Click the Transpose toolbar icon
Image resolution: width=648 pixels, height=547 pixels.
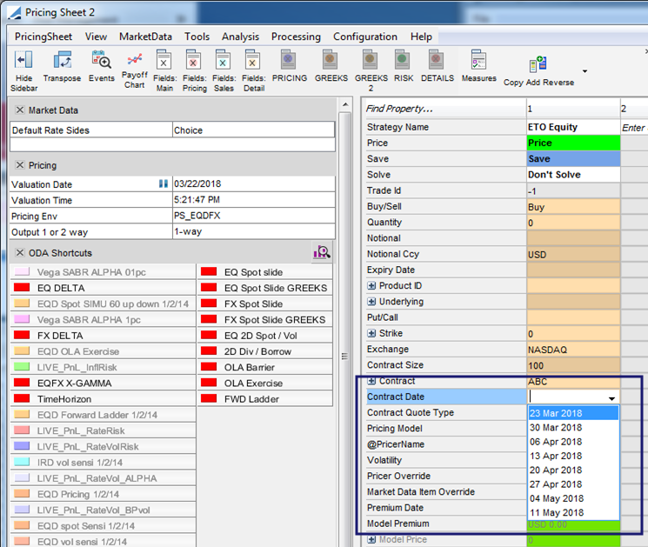(x=62, y=60)
